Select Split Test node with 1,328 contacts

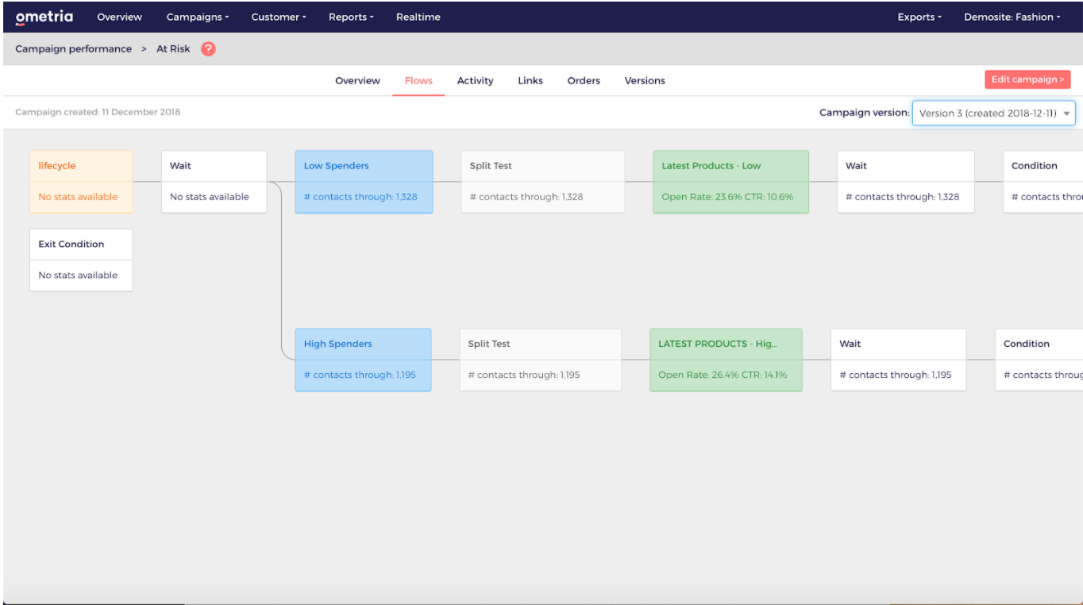tap(542, 182)
